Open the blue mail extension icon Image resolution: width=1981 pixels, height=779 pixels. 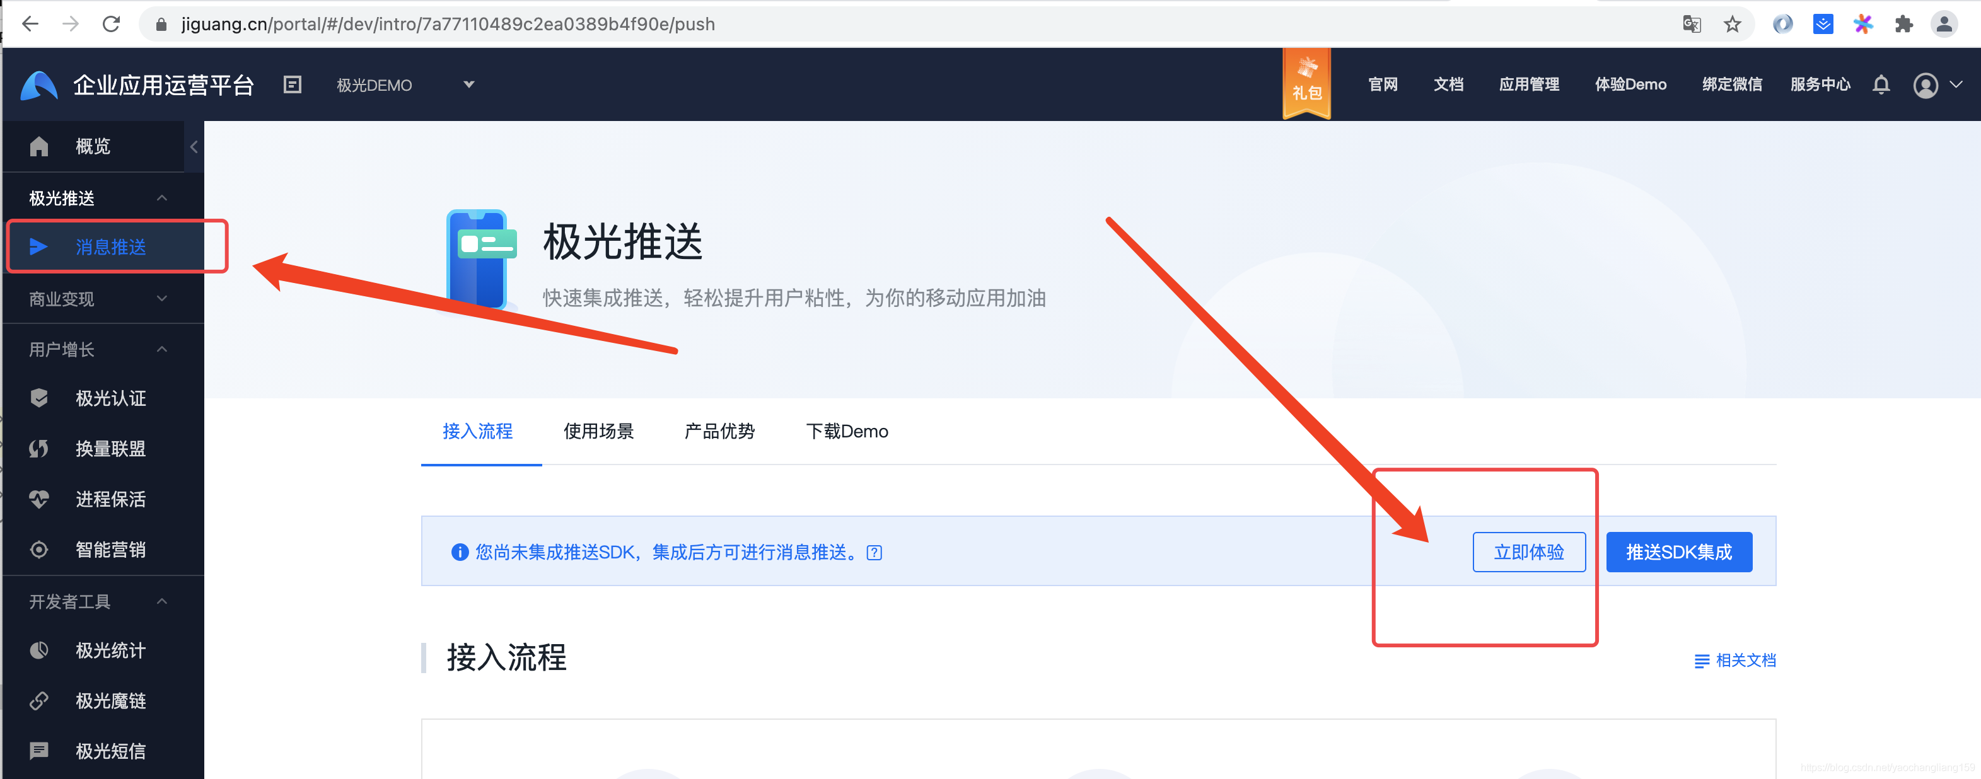click(1823, 24)
